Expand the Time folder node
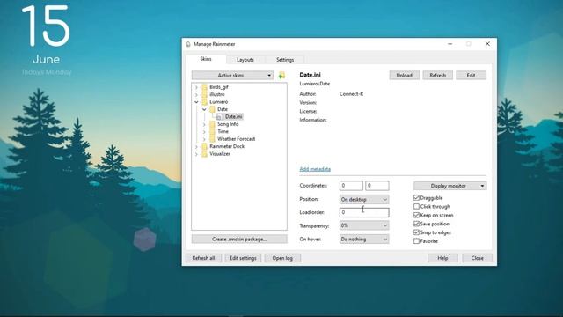563x317 pixels. tap(204, 131)
